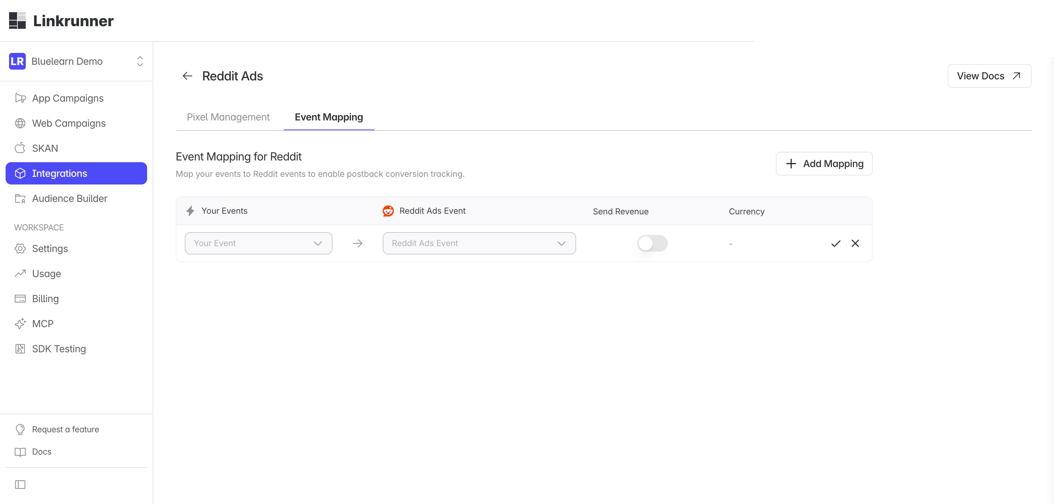Click the LR workspace avatar

point(17,61)
